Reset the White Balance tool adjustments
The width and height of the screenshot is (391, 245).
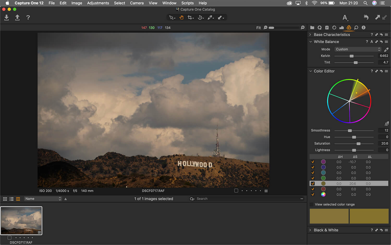pos(381,42)
